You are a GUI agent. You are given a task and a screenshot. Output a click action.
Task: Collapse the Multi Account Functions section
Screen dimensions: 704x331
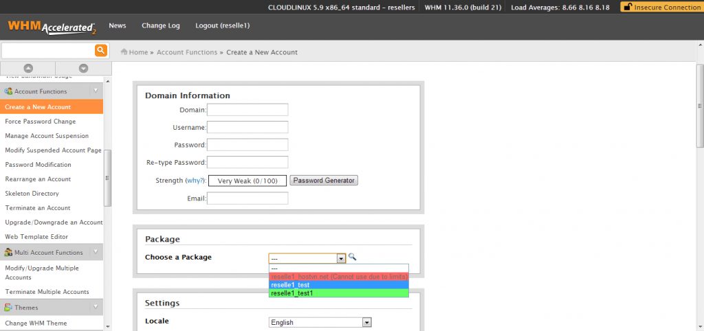point(96,253)
